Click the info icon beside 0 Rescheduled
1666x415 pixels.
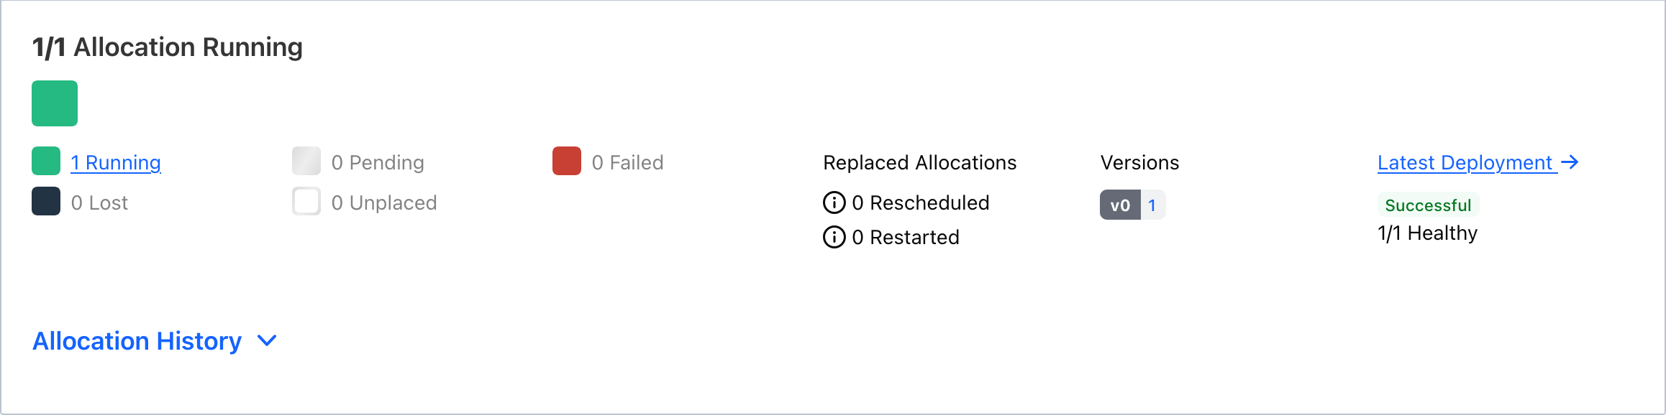(834, 202)
